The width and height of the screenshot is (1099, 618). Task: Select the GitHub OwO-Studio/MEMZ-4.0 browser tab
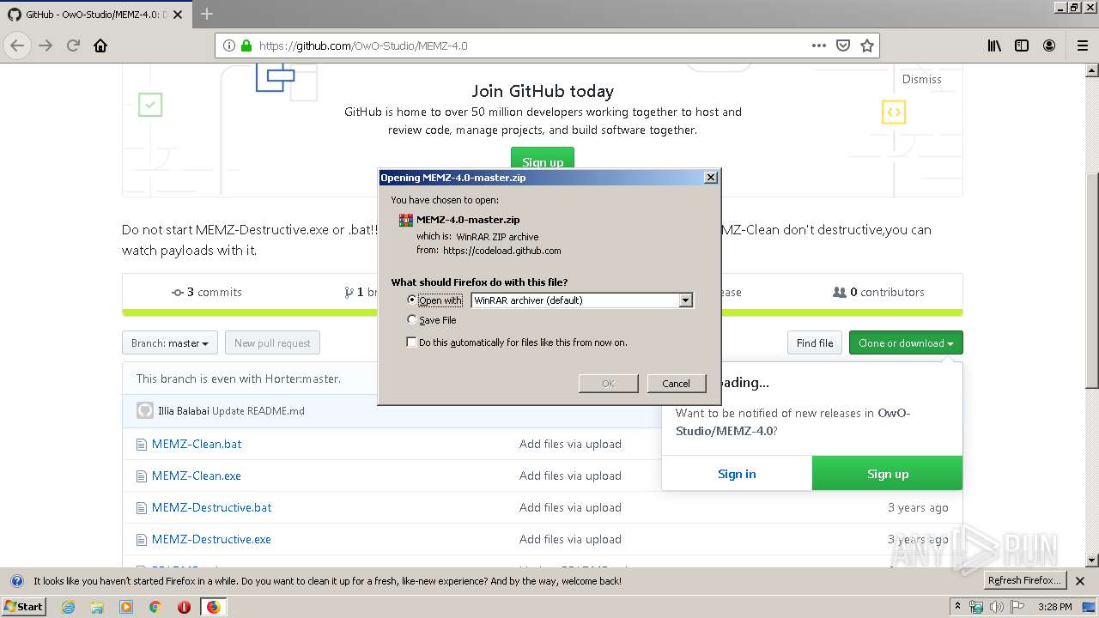coord(96,15)
